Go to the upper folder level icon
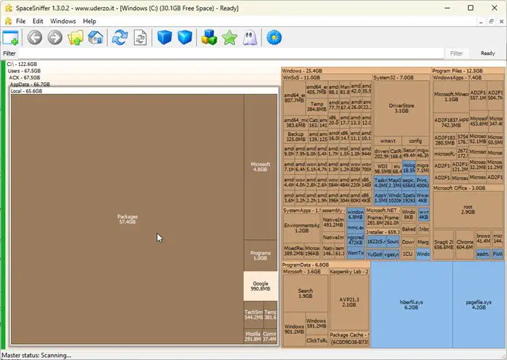Viewport: 507px width, 360px height. point(75,38)
